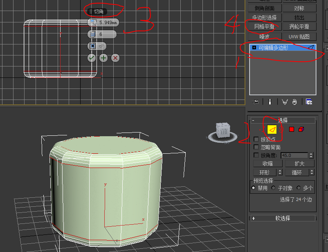Viewport: 328px width, 252px height.
Task: Toggle show end result icon
Action: click(x=270, y=102)
